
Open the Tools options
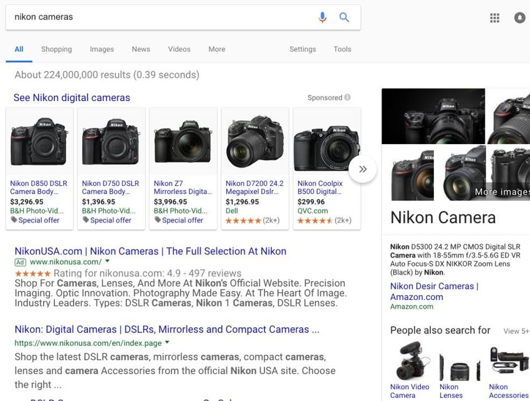[x=342, y=49]
